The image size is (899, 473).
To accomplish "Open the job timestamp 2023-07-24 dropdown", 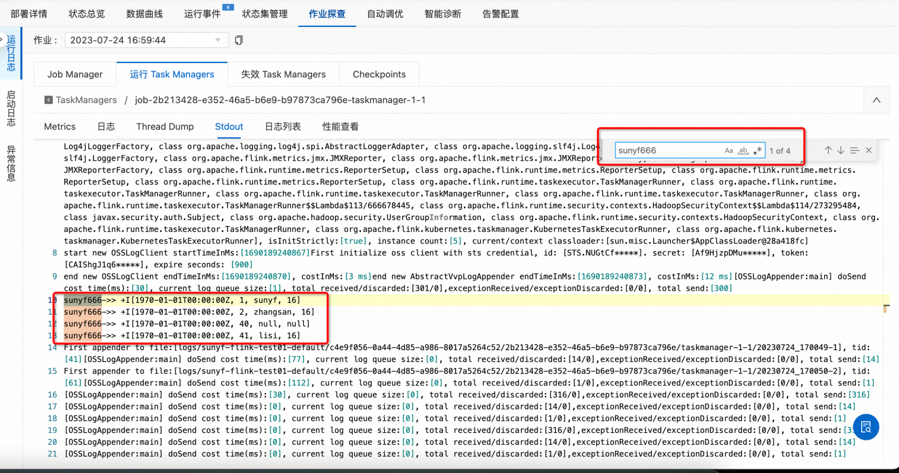I will (146, 40).
